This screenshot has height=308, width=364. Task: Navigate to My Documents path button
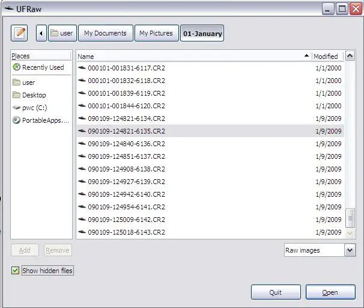tap(106, 33)
